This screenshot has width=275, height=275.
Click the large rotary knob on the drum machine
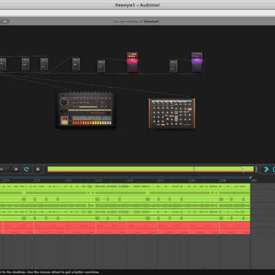click(64, 102)
